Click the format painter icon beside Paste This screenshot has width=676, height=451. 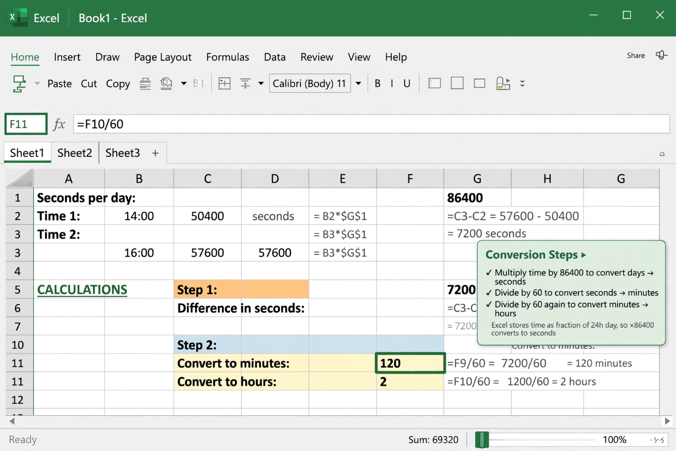tap(19, 84)
